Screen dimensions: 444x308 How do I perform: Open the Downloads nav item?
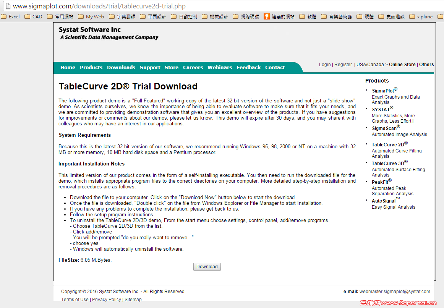(121, 67)
